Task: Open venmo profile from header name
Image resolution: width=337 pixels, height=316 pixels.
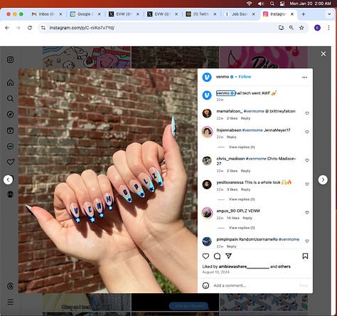Action: click(x=223, y=77)
